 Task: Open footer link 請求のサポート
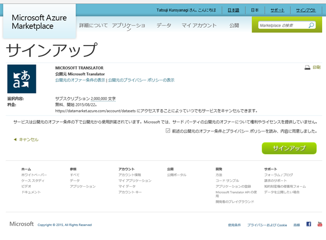pyautogui.click(x=275, y=181)
